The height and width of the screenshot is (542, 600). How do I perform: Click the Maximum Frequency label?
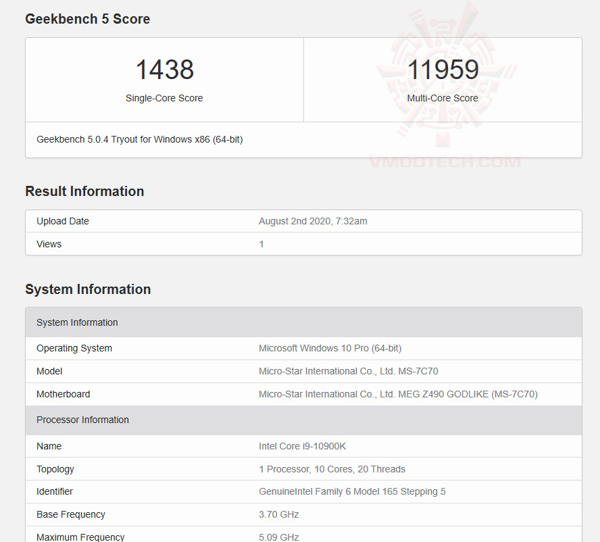80,537
